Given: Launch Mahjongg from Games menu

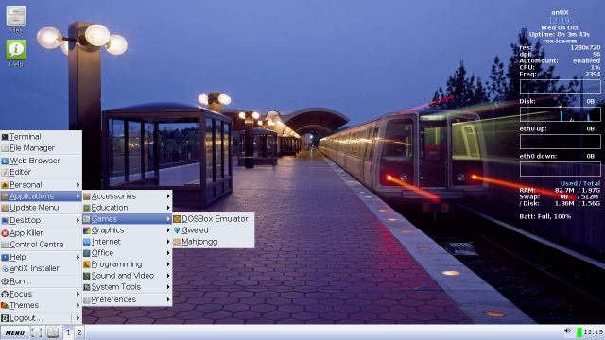Looking at the screenshot, I should [214, 242].
